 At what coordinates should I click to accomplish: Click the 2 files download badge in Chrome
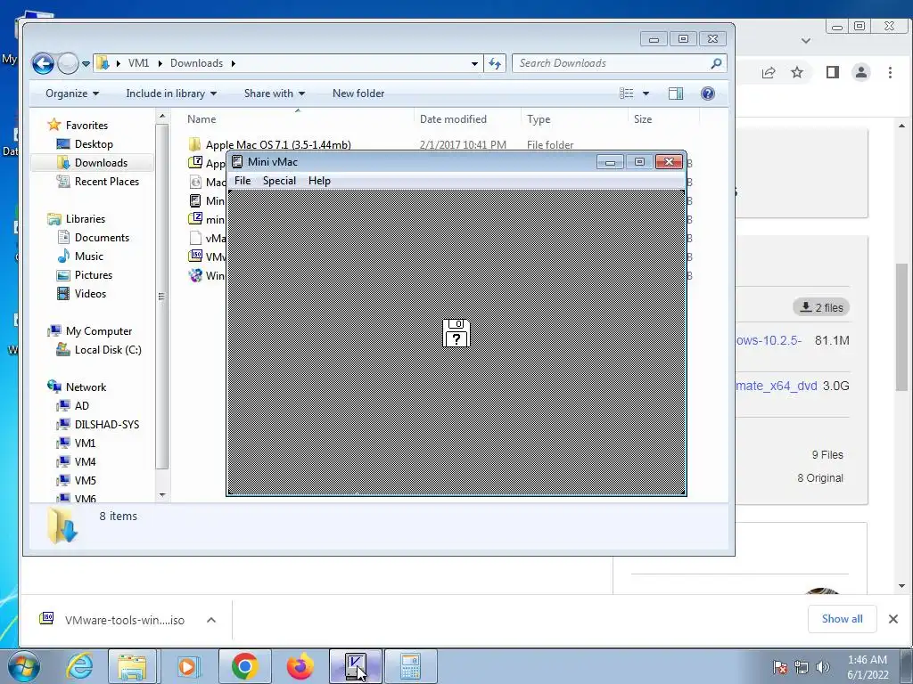coord(821,307)
